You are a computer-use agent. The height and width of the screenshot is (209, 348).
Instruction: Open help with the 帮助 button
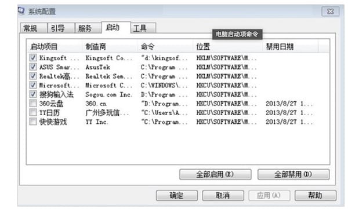point(316,196)
